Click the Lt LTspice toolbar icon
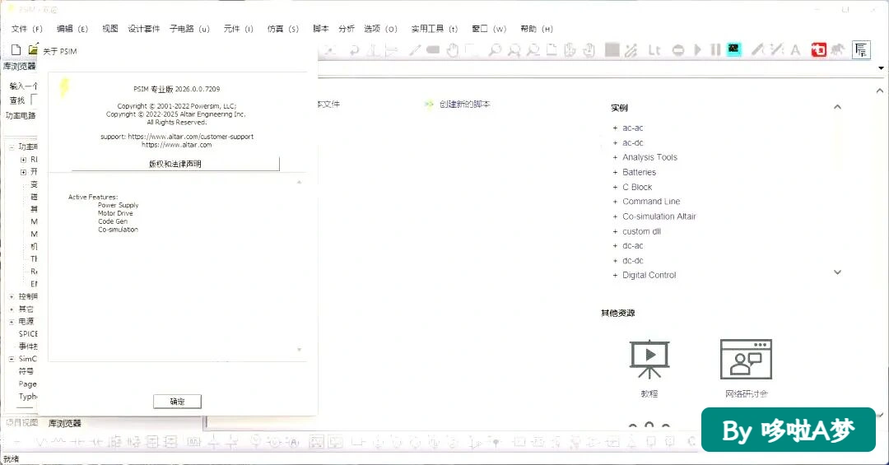Viewport: 889px width, 465px height. coord(654,50)
